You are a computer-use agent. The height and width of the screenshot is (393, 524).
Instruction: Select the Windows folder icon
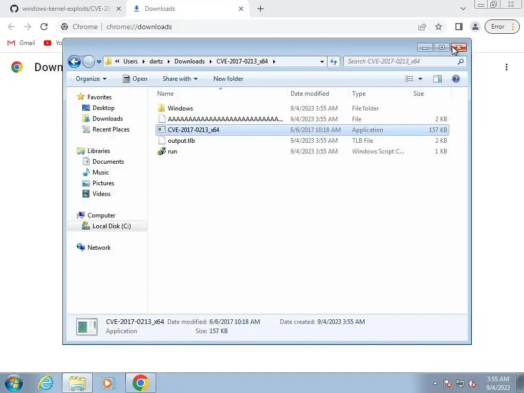click(161, 108)
